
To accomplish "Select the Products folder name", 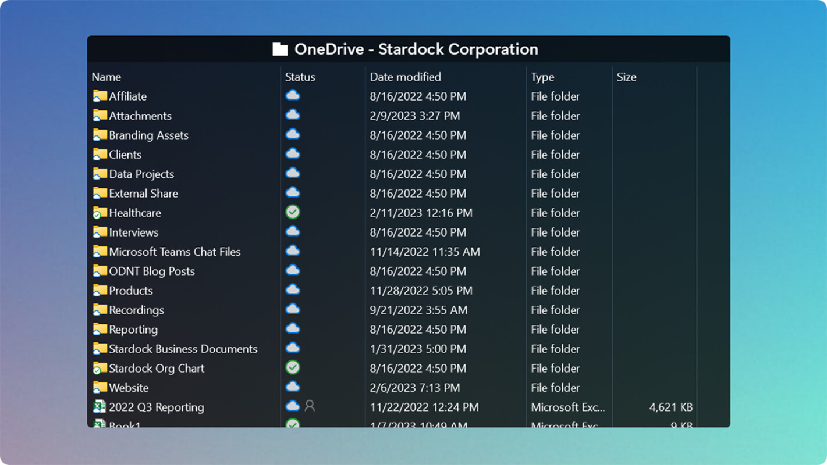I will point(131,291).
